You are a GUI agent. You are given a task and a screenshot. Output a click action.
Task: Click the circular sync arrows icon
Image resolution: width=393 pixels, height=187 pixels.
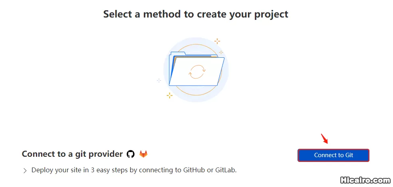197,72
